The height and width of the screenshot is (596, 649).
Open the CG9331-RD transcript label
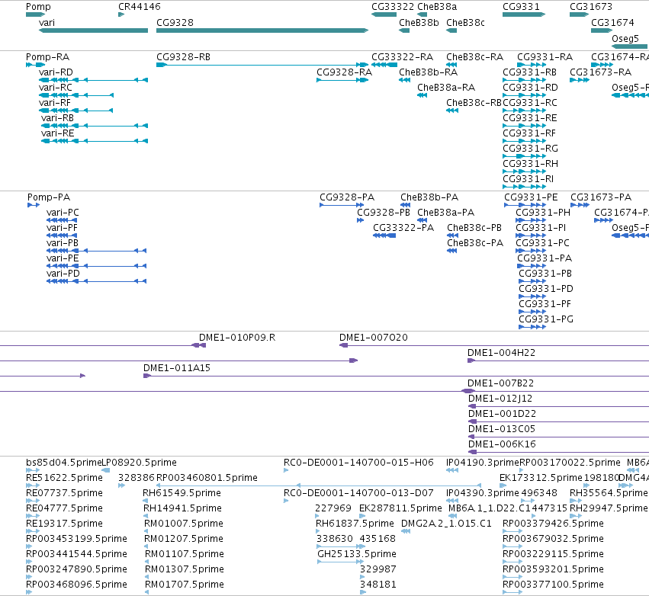530,88
